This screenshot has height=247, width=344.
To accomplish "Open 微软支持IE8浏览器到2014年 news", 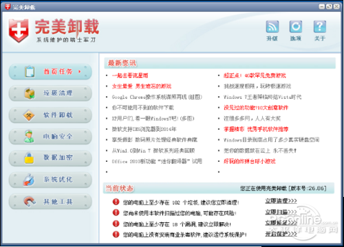I will point(144,129).
